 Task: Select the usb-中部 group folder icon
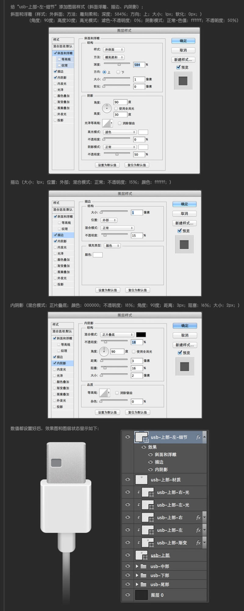[x=143, y=566]
